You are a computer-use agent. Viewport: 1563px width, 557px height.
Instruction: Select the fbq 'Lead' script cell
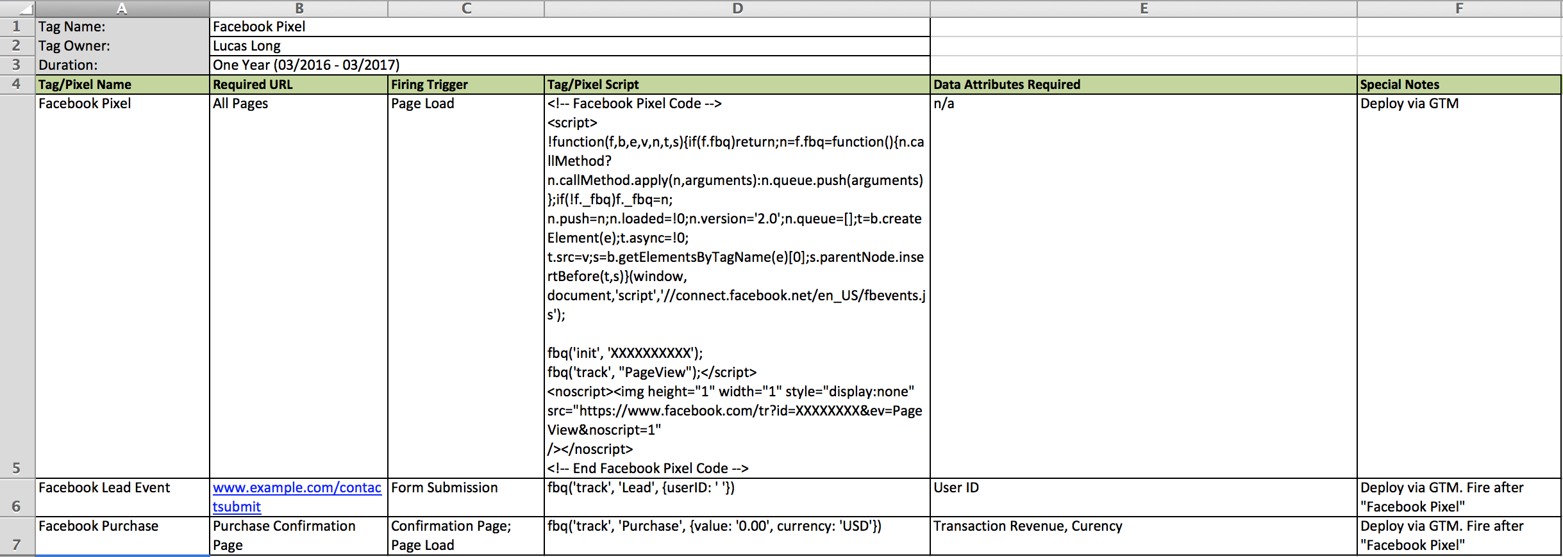(737, 497)
